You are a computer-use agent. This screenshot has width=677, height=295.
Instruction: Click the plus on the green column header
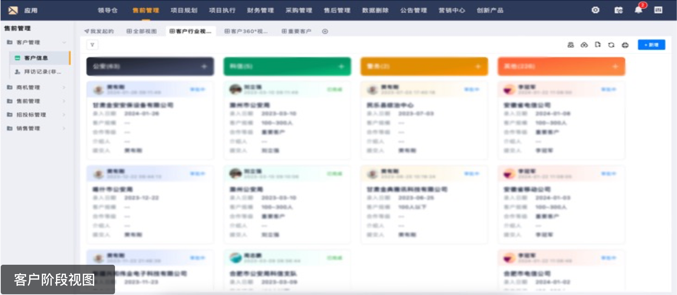tap(341, 67)
